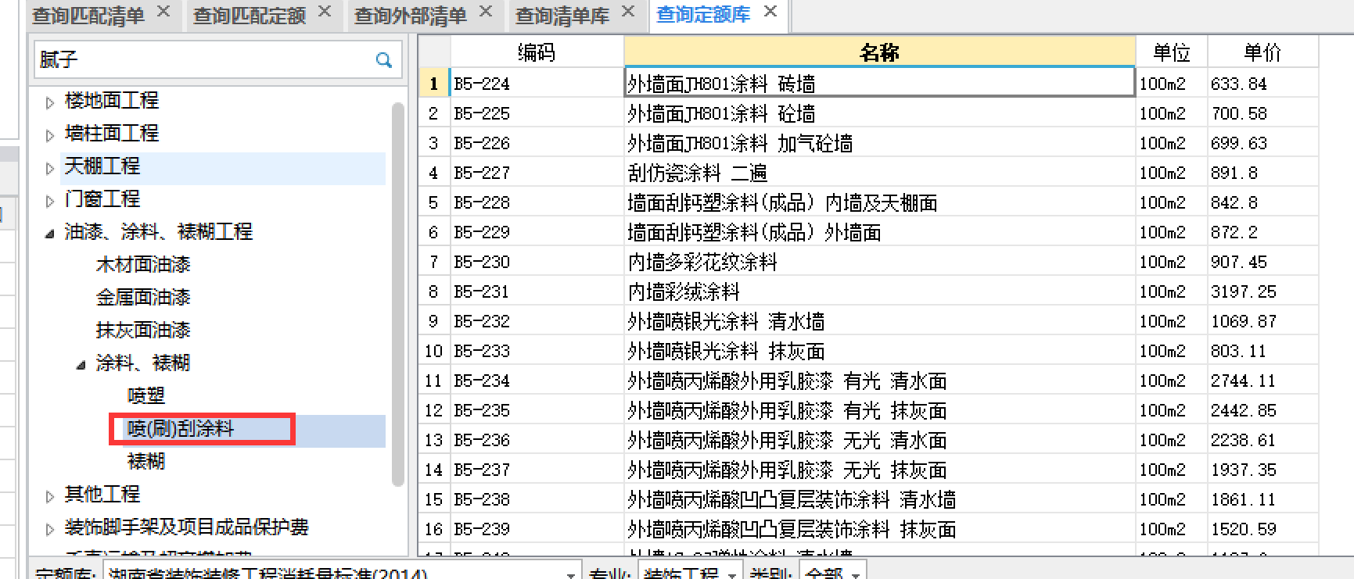Expand the 楼地面工程 tree node

point(49,102)
